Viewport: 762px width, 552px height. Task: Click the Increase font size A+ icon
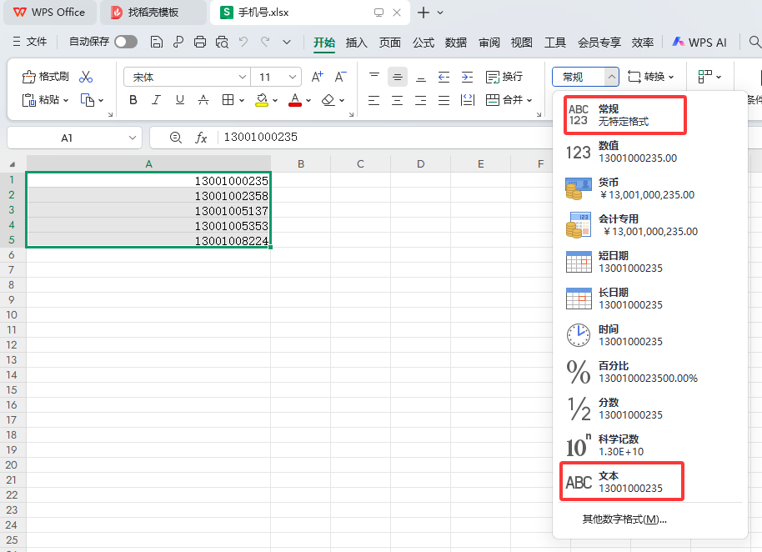(x=317, y=77)
